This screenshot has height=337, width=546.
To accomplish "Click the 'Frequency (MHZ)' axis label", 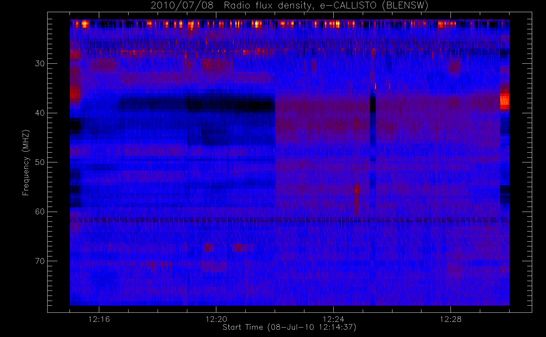I will [26, 162].
